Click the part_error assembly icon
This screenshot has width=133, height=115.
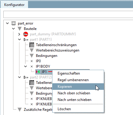pyautogui.click(x=14, y=23)
